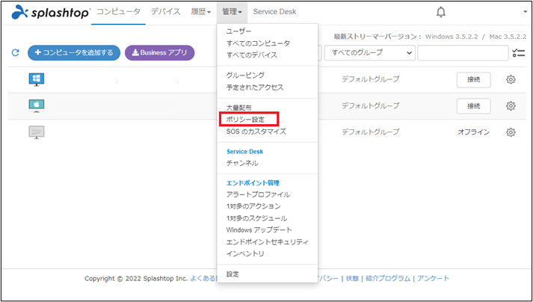Open the 状態 footer link
Image resolution: width=533 pixels, height=302 pixels.
(352, 279)
